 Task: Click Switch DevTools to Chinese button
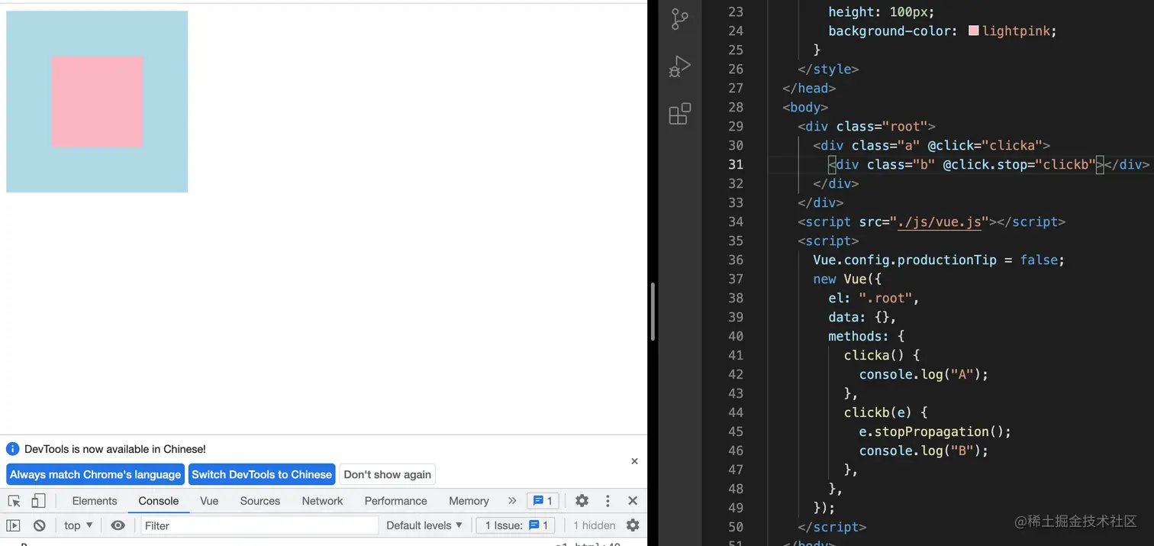coord(262,474)
